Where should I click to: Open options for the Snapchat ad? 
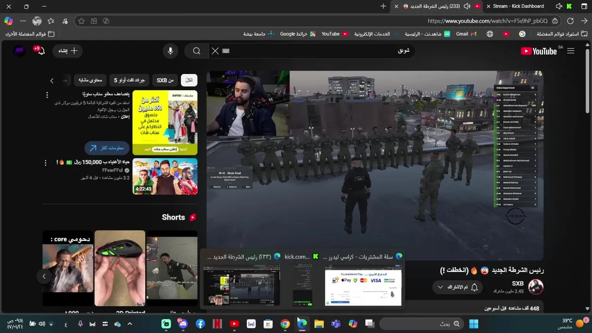pyautogui.click(x=47, y=95)
